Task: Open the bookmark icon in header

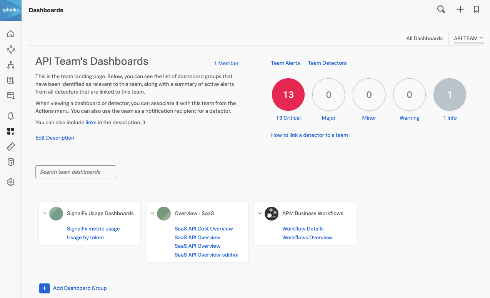Action: pyautogui.click(x=477, y=10)
